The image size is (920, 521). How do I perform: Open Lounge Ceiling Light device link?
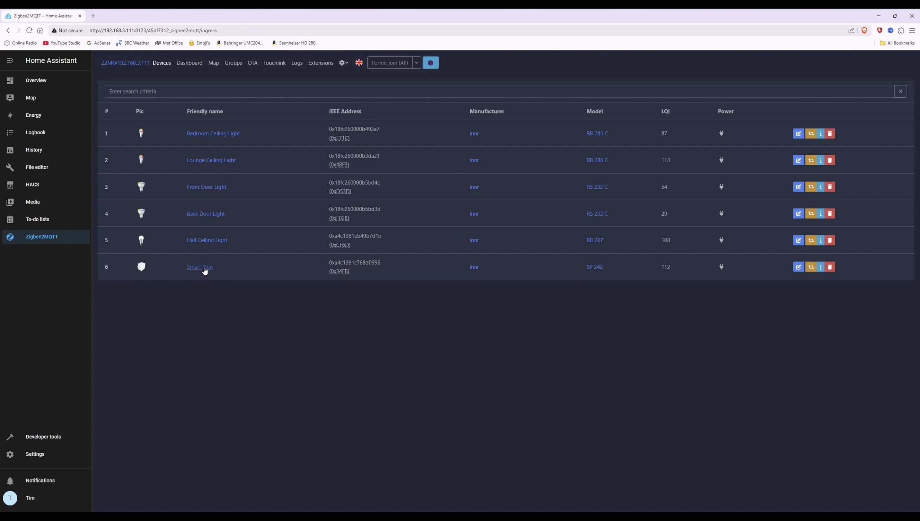(x=211, y=160)
